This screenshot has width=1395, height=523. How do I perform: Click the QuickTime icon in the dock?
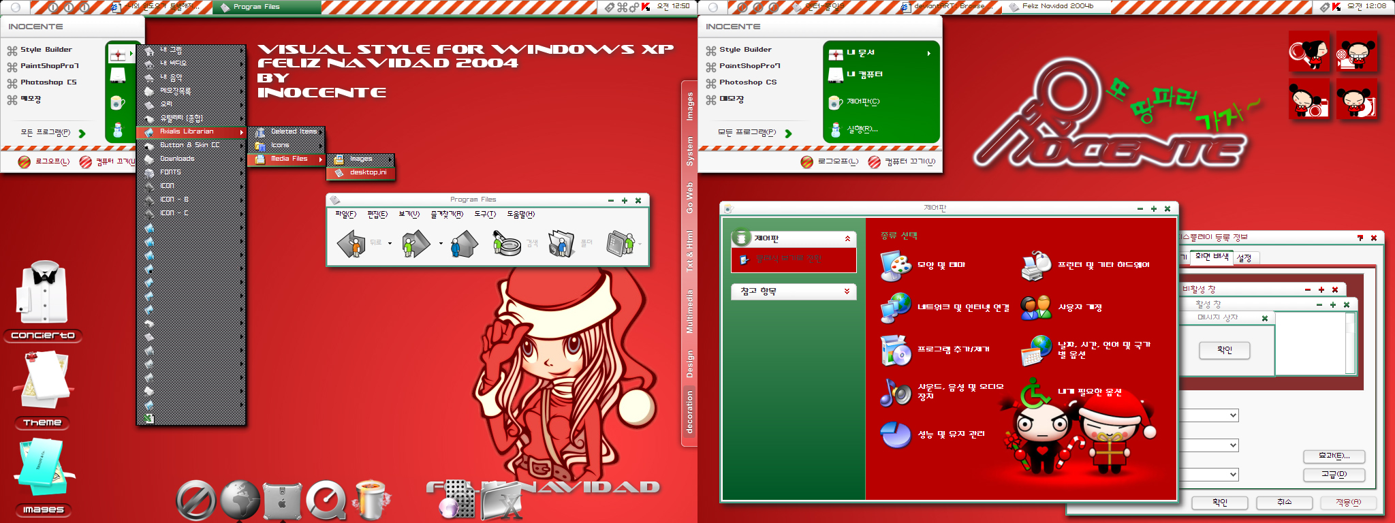coord(327,501)
